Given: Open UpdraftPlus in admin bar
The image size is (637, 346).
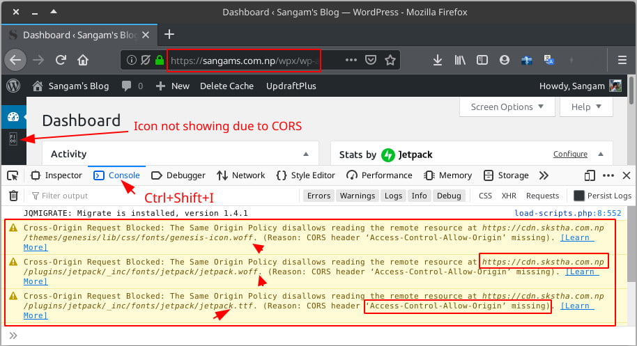Looking at the screenshot, I should pos(291,86).
